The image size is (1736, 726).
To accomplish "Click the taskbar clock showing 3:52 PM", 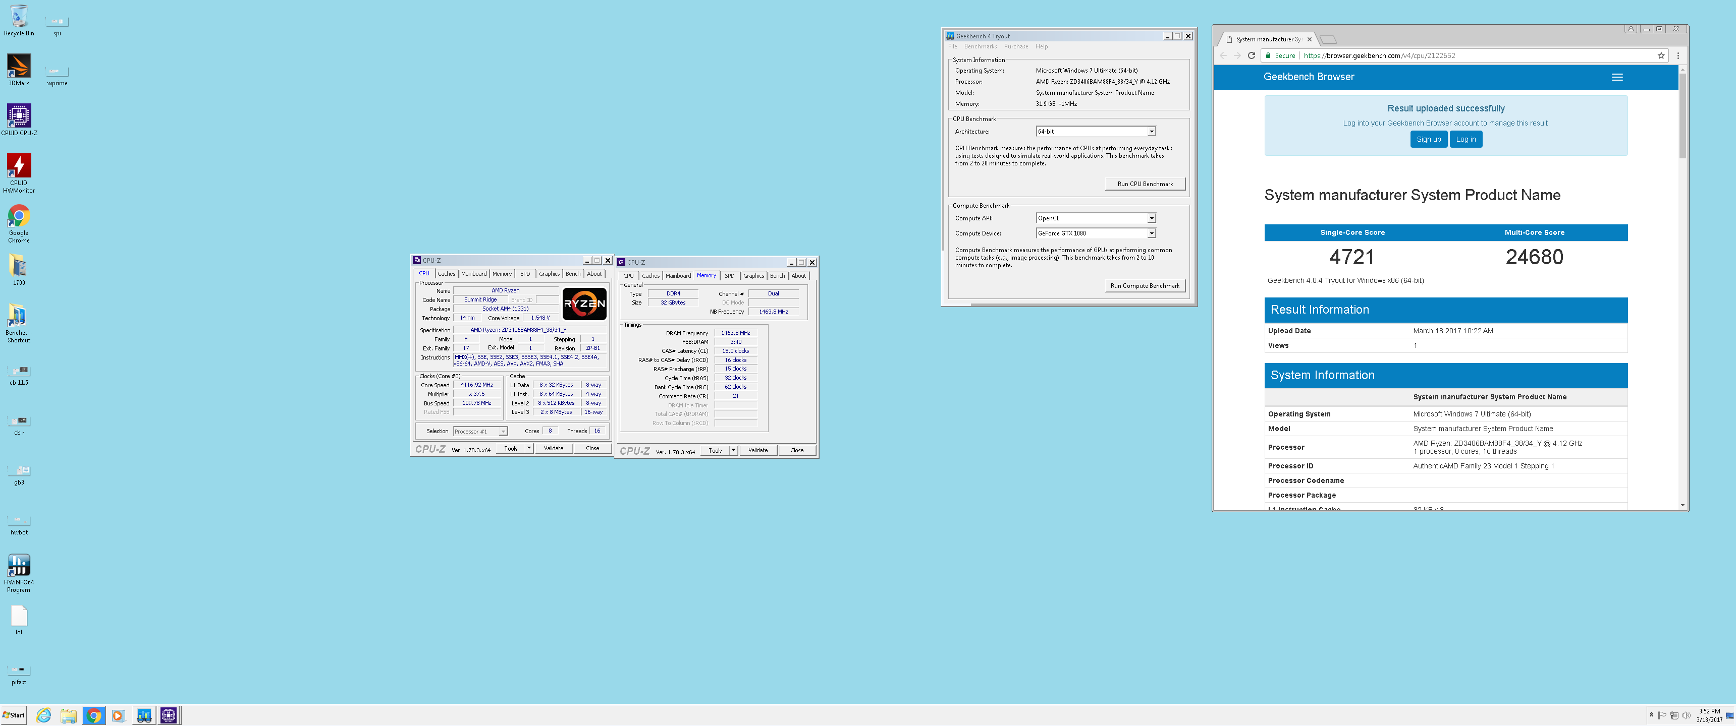I will [1709, 715].
